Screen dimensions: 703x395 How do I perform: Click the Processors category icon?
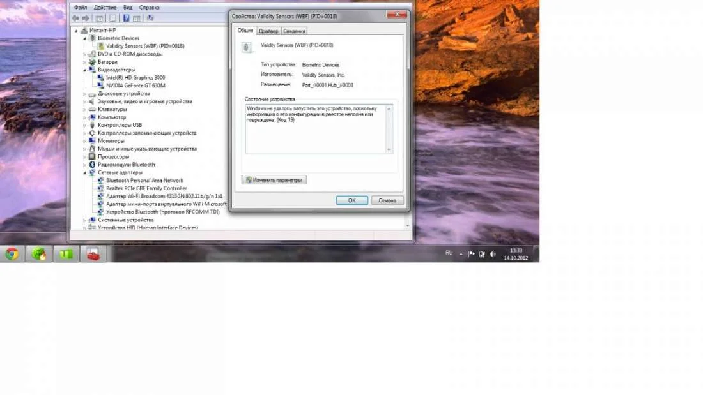(x=93, y=157)
